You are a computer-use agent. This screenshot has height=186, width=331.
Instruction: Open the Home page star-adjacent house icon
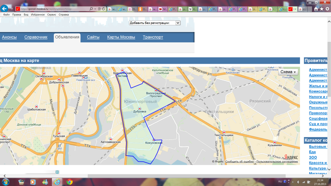(x=316, y=9)
